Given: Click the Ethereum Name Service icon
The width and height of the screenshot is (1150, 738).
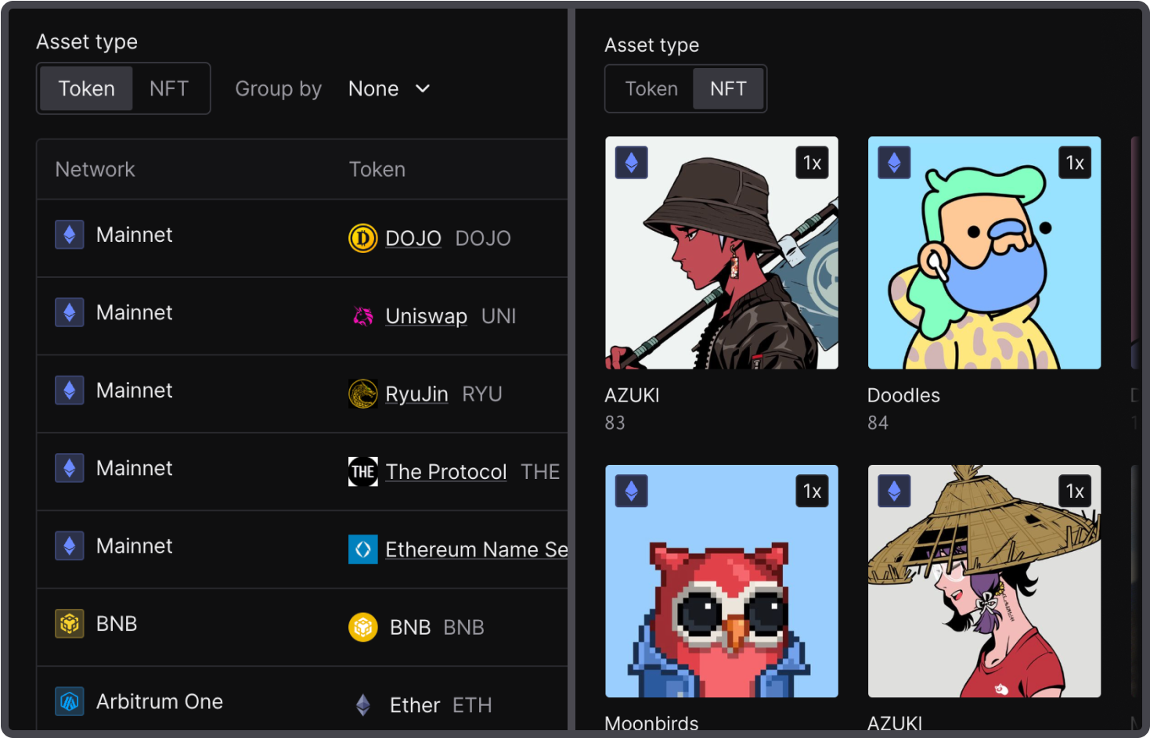Looking at the screenshot, I should point(362,549).
